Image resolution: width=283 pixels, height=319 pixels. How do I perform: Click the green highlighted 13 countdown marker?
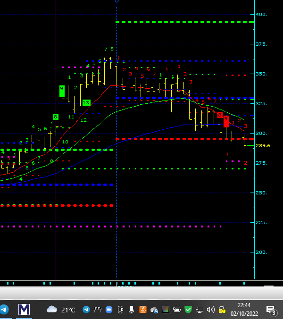click(86, 103)
